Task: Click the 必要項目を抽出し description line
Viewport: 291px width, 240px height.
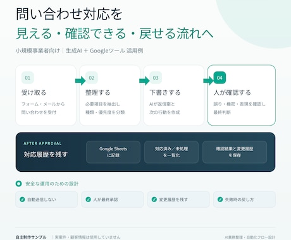Action: point(102,104)
